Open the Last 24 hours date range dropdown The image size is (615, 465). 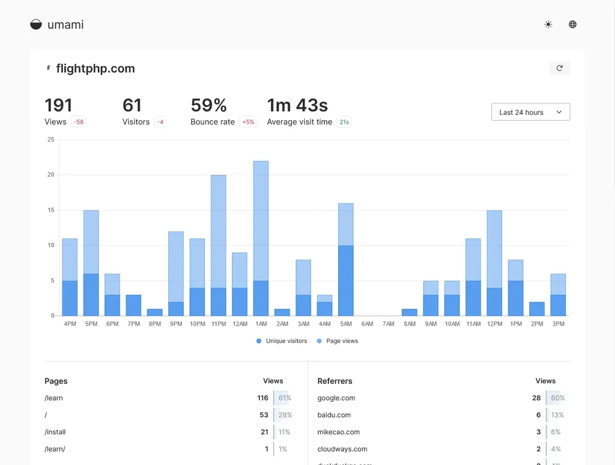click(530, 112)
